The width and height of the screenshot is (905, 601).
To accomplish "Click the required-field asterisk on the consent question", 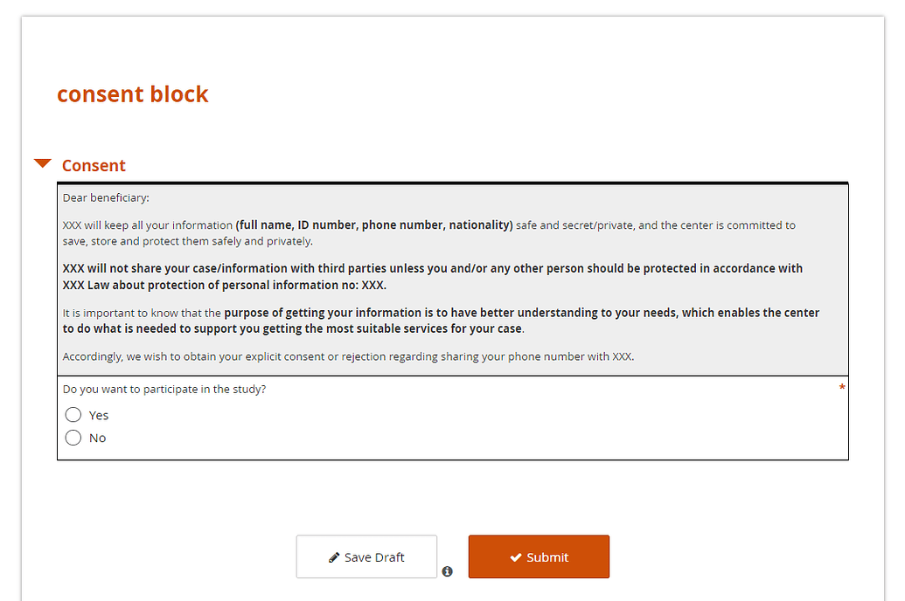I will 842,387.
